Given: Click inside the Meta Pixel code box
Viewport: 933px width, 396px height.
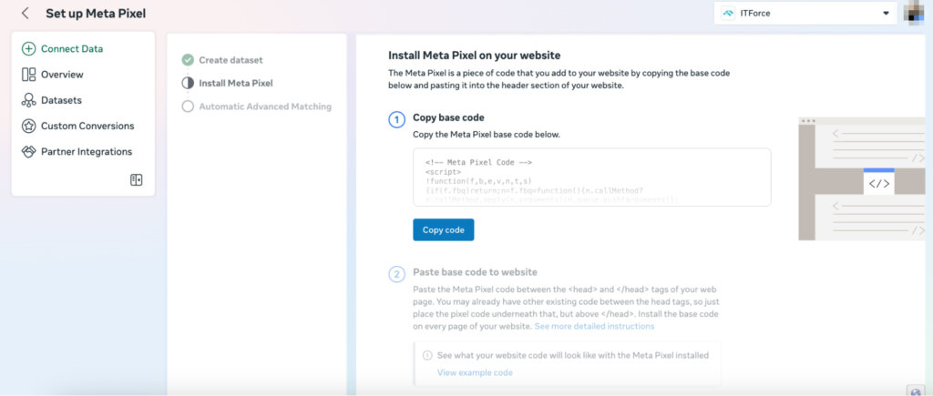Looking at the screenshot, I should point(591,178).
